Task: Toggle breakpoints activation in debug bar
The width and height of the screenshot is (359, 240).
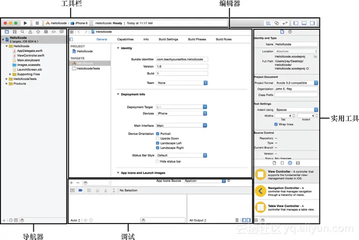Action: pyautogui.click(x=81, y=190)
